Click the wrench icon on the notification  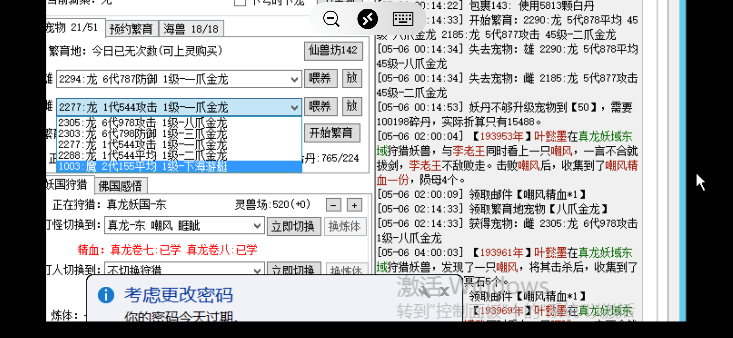point(424,291)
